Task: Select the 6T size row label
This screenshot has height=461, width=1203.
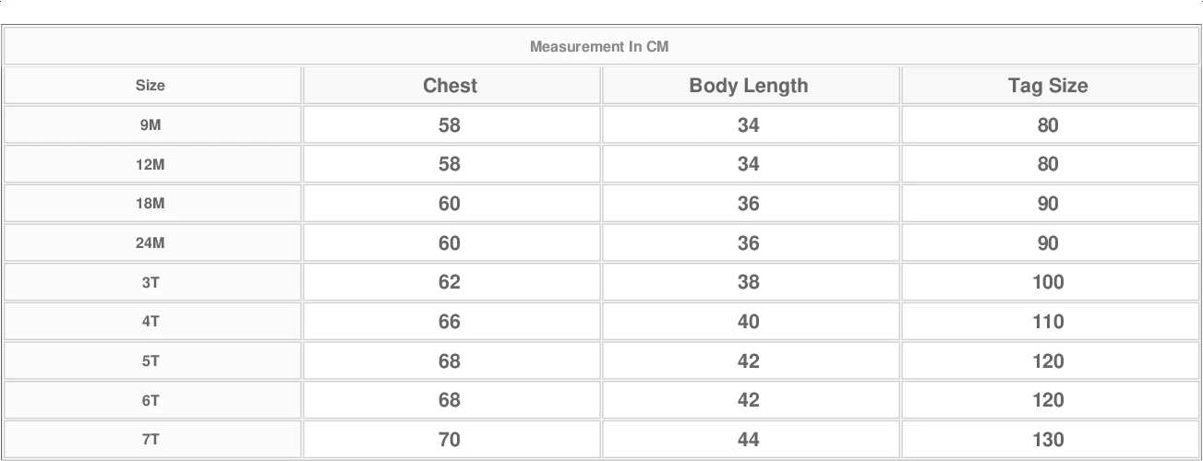Action: click(x=150, y=401)
